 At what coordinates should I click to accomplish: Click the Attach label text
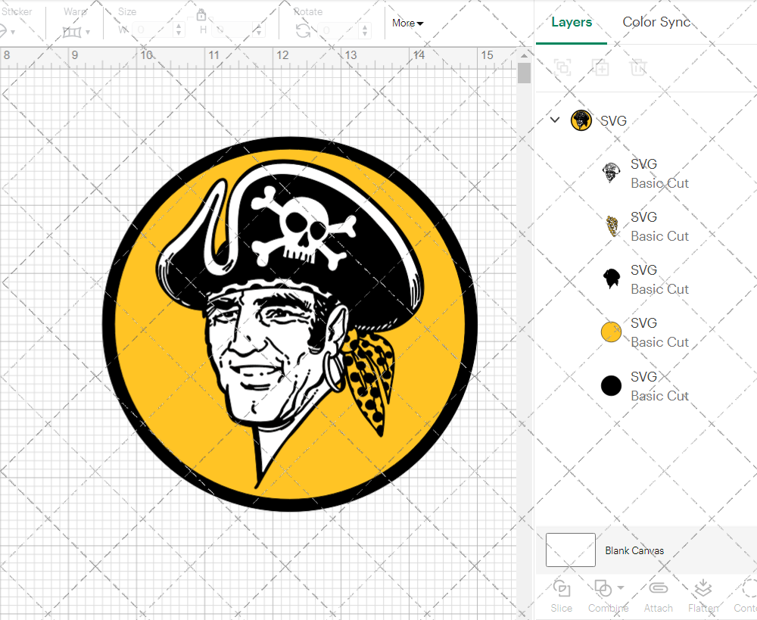pyautogui.click(x=658, y=608)
